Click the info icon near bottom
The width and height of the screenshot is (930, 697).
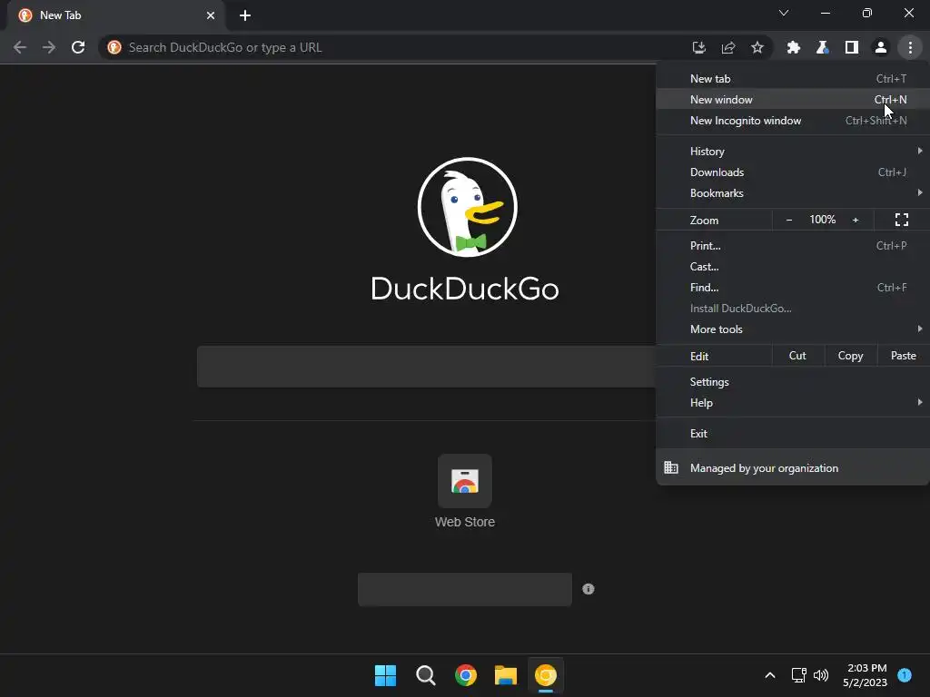pyautogui.click(x=588, y=588)
